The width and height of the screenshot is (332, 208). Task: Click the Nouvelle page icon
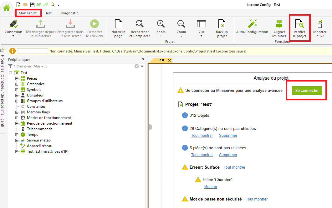[x=118, y=24]
